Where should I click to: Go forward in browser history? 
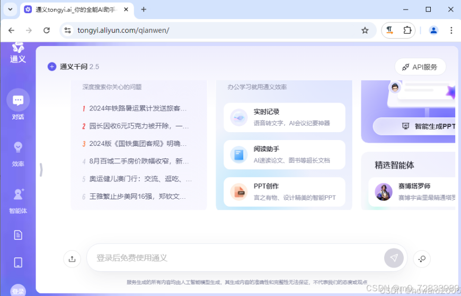[29, 30]
